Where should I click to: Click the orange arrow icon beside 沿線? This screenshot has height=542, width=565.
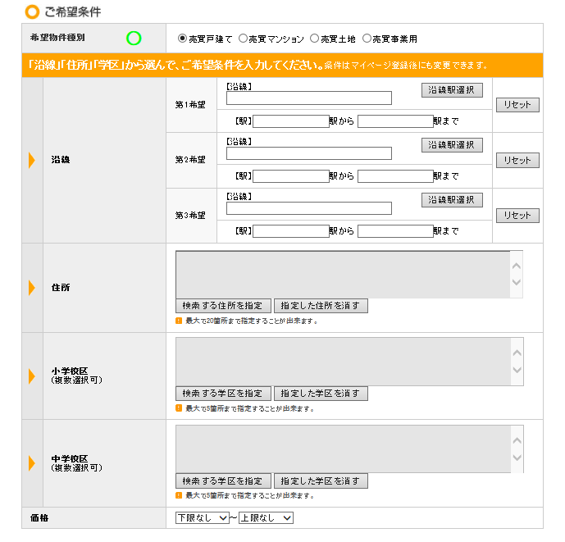[32, 160]
